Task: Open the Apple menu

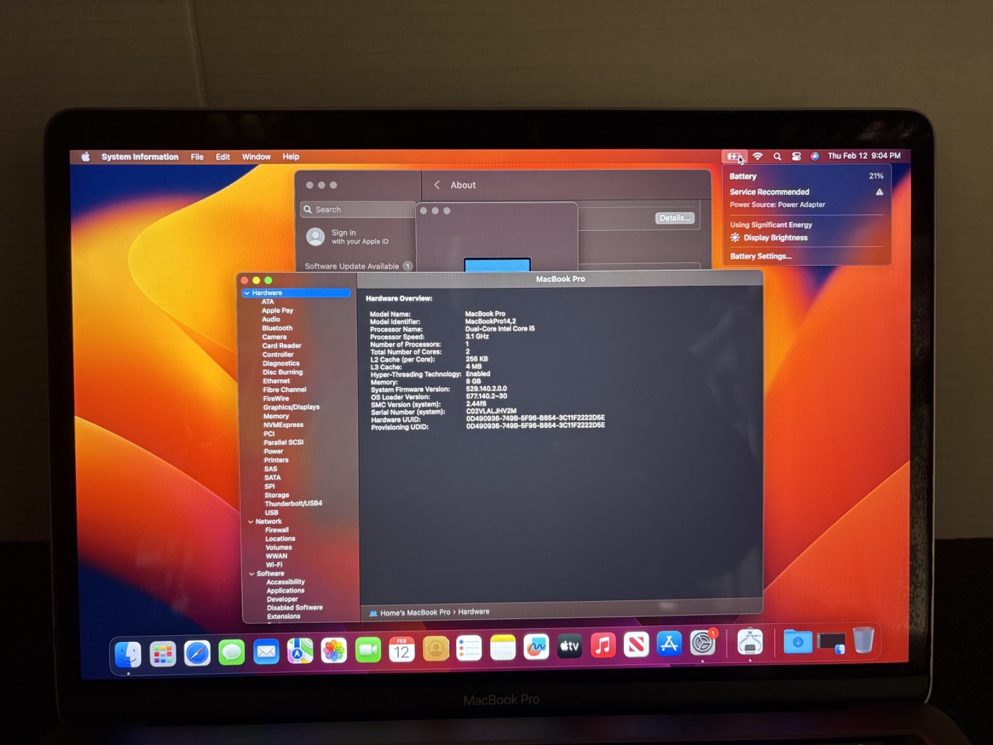Action: tap(86, 157)
